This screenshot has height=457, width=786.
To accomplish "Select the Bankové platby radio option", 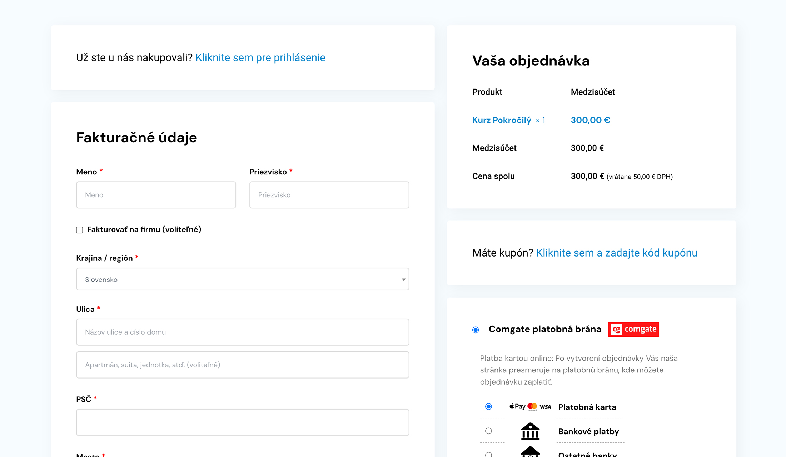I will click(x=488, y=431).
